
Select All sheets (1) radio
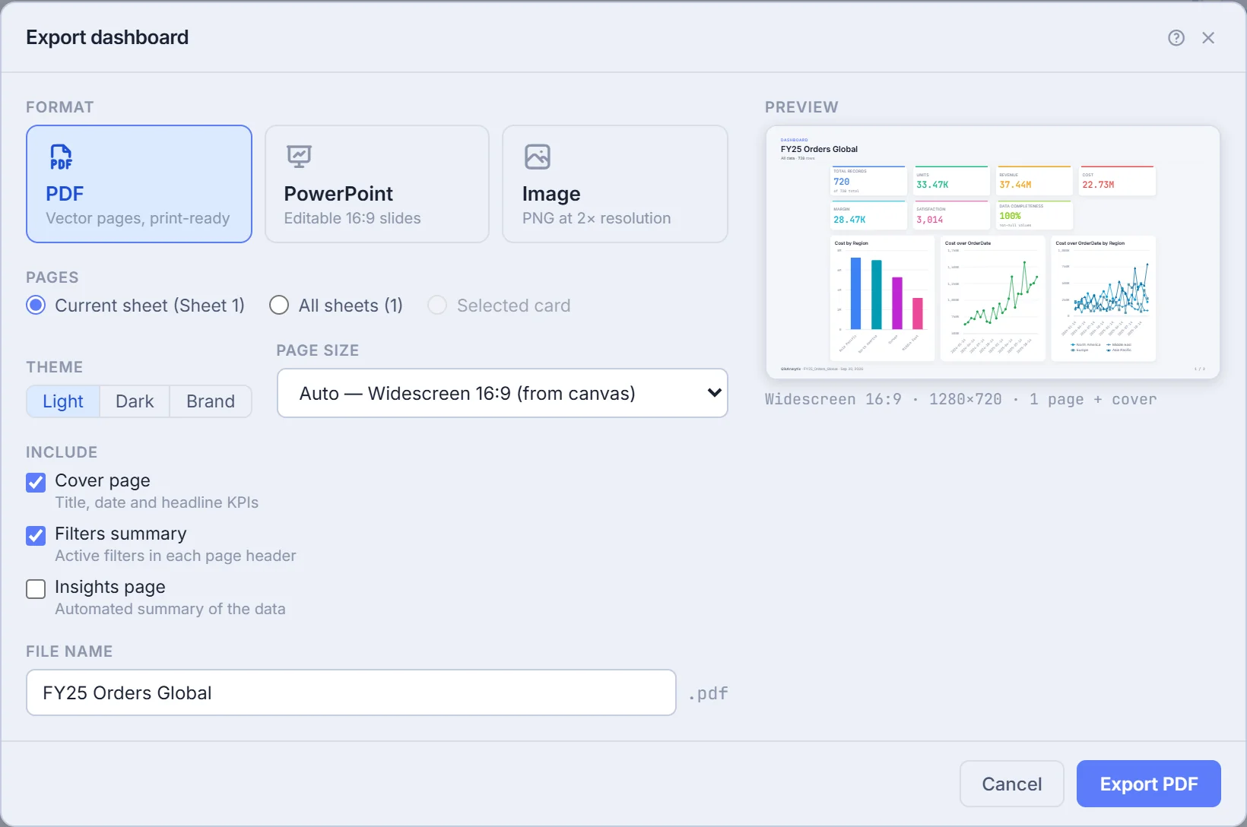(x=279, y=305)
